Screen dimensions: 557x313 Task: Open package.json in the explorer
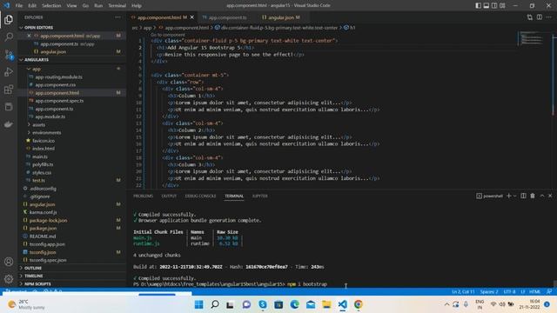(43, 228)
